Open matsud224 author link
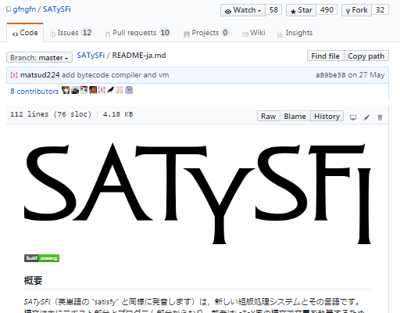400x313 pixels. (40, 75)
